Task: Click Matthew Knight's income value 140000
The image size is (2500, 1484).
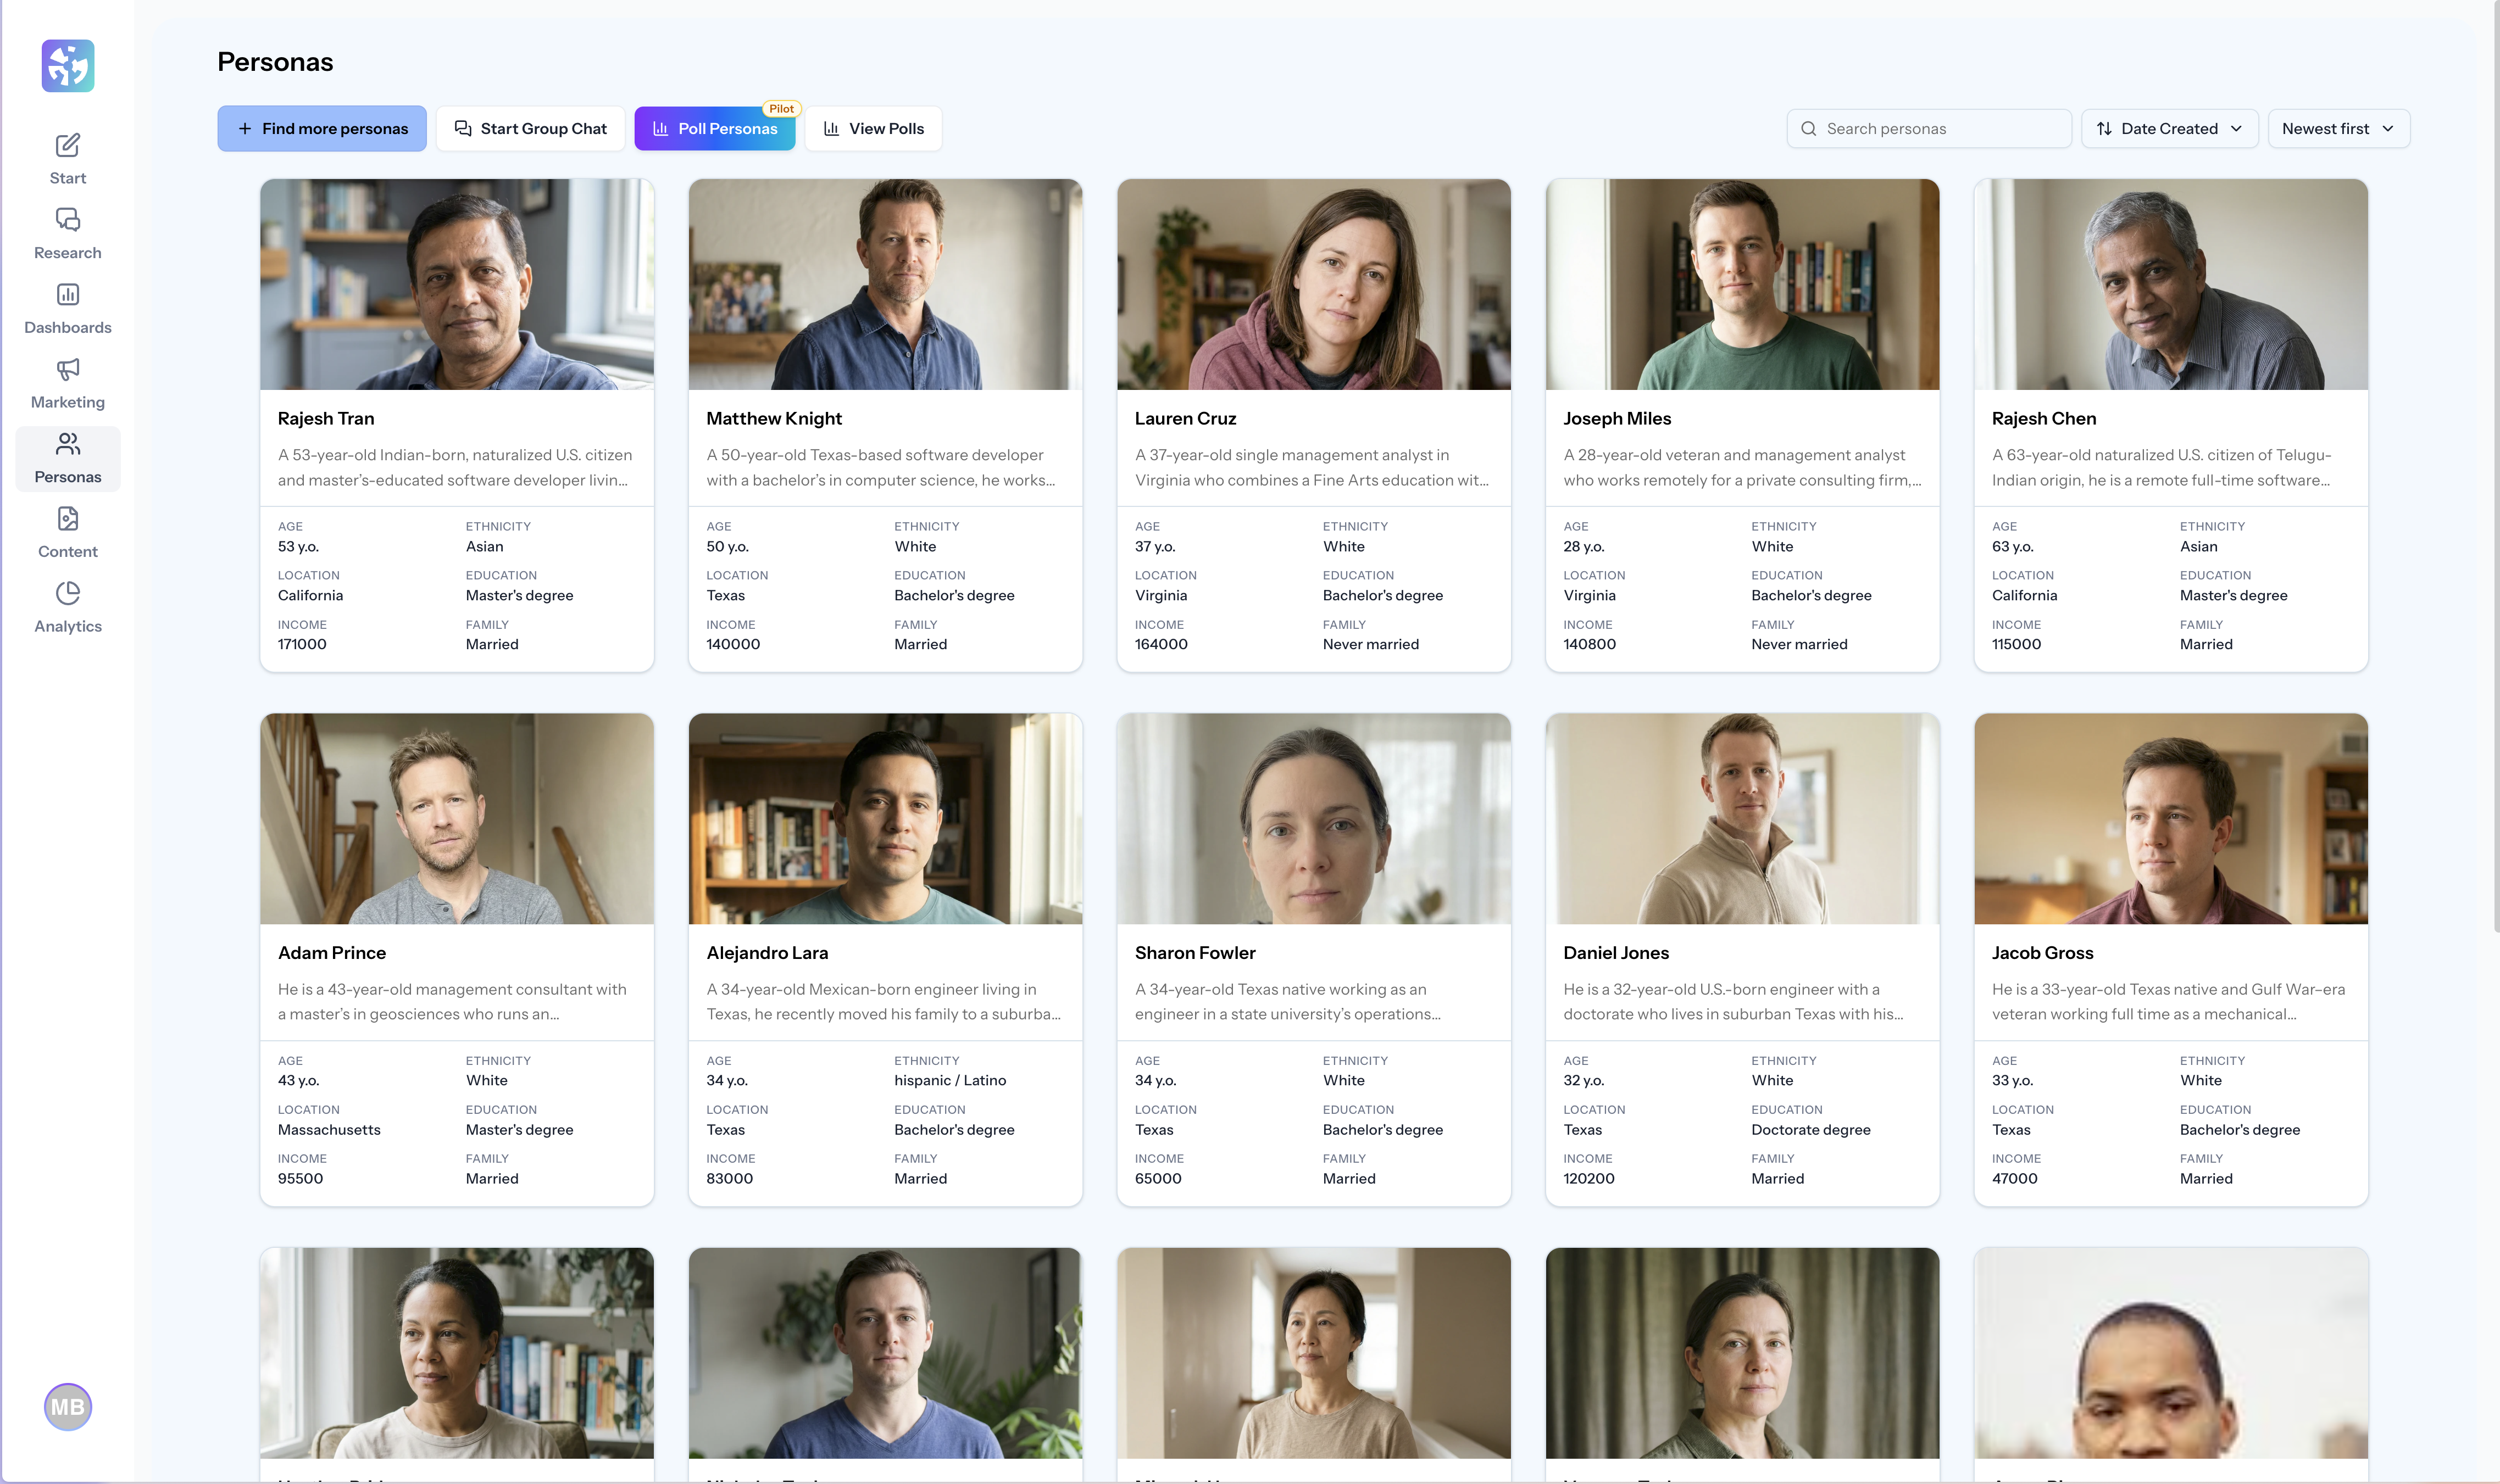Action: coord(734,645)
